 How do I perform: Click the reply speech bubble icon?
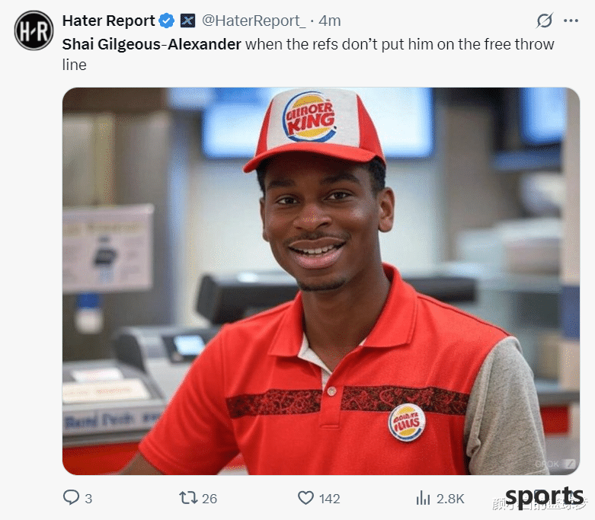tap(71, 498)
